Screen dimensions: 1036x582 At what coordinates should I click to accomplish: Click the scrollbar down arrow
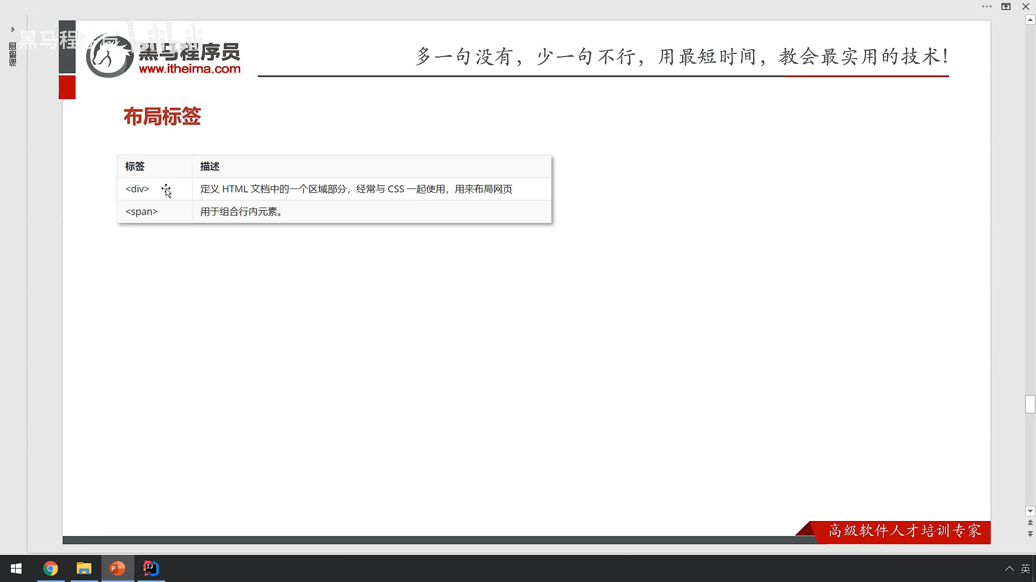pyautogui.click(x=1030, y=511)
